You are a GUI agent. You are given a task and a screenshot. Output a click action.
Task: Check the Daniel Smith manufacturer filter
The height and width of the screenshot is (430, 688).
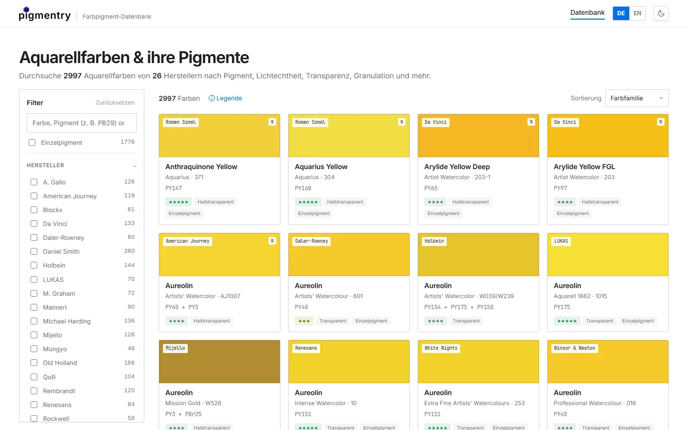(34, 251)
